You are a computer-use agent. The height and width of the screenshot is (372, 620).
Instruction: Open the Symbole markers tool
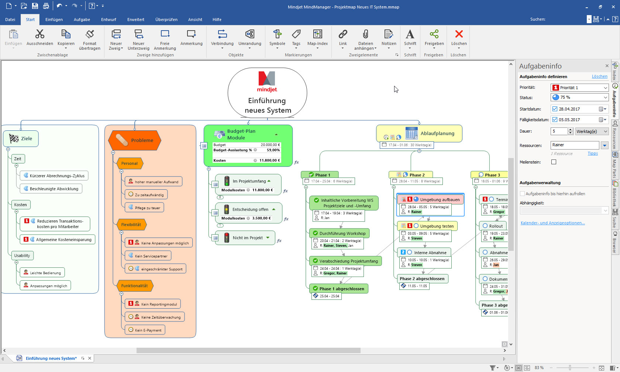pos(277,39)
